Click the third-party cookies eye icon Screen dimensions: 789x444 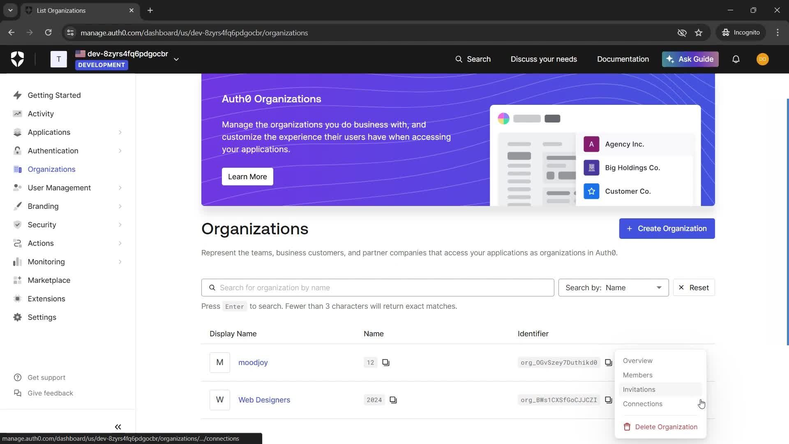pos(682,33)
